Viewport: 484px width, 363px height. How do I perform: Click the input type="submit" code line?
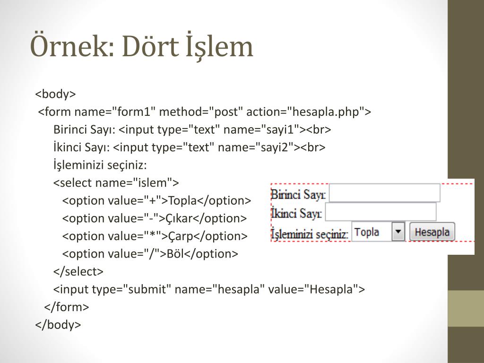pos(209,289)
